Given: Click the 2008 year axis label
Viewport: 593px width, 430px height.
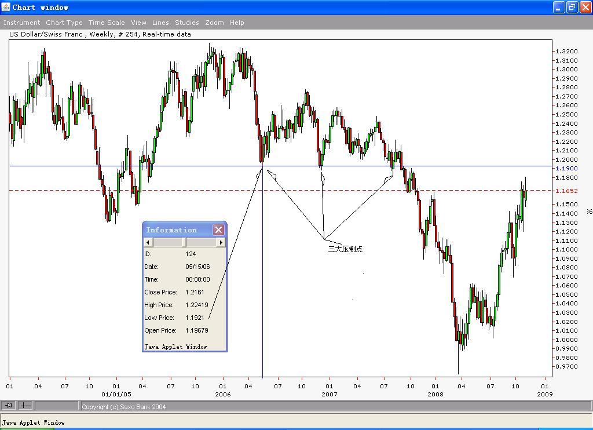Looking at the screenshot, I should [435, 394].
